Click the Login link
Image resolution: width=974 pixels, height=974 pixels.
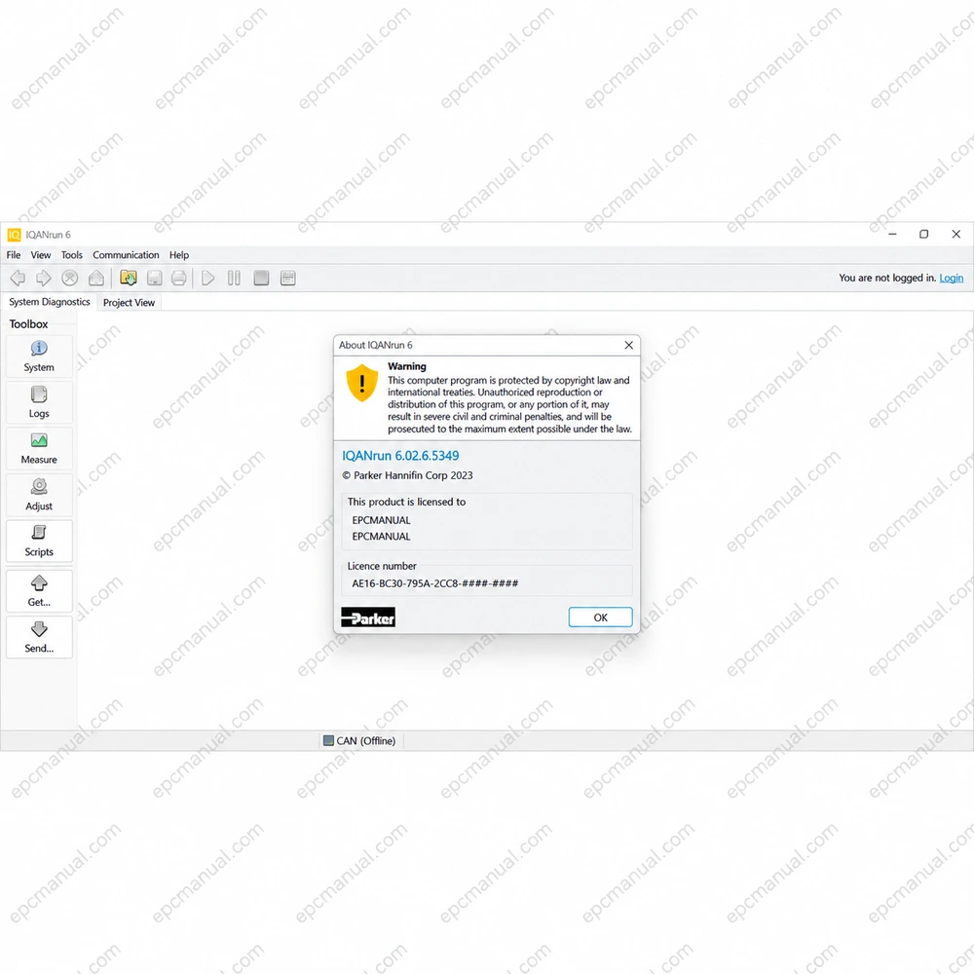[951, 279]
